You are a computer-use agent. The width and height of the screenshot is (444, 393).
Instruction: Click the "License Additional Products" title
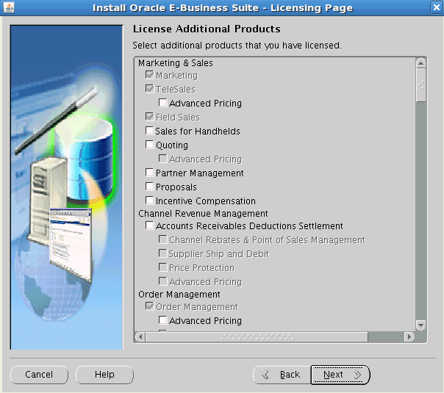click(207, 29)
